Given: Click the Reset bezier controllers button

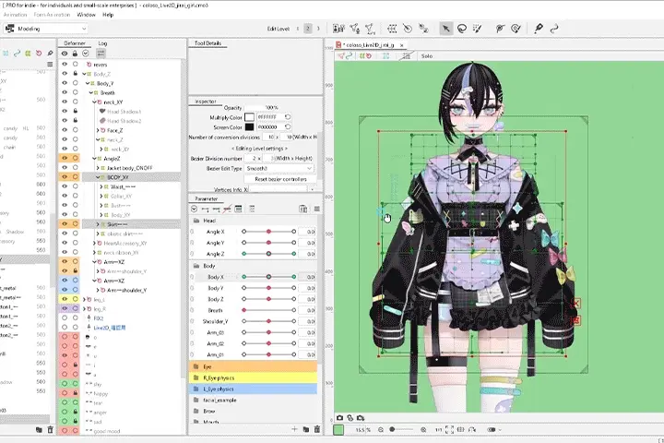Looking at the screenshot, I should click(280, 179).
